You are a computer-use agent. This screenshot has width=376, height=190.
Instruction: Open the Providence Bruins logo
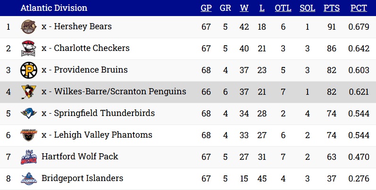click(x=29, y=70)
